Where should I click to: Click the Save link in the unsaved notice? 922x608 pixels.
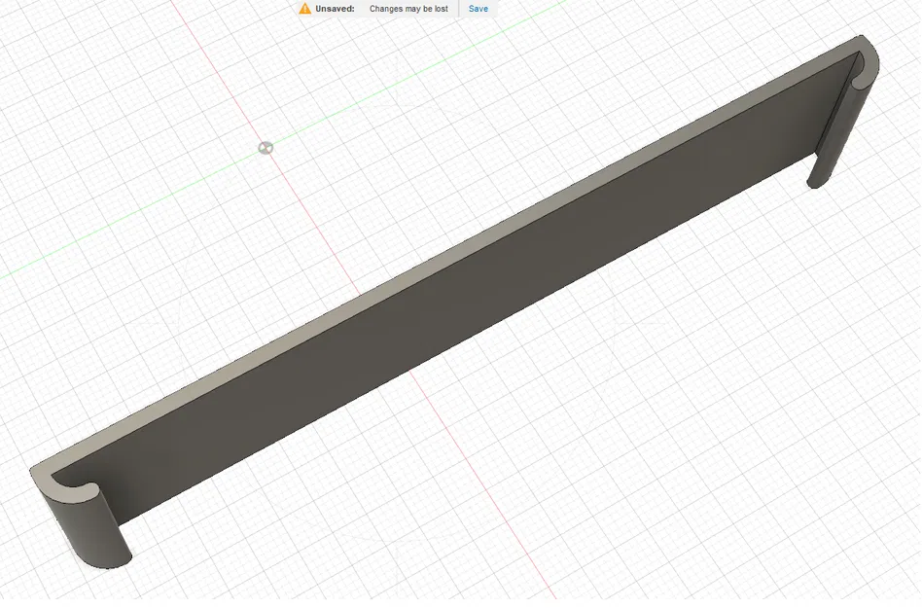pyautogui.click(x=479, y=9)
